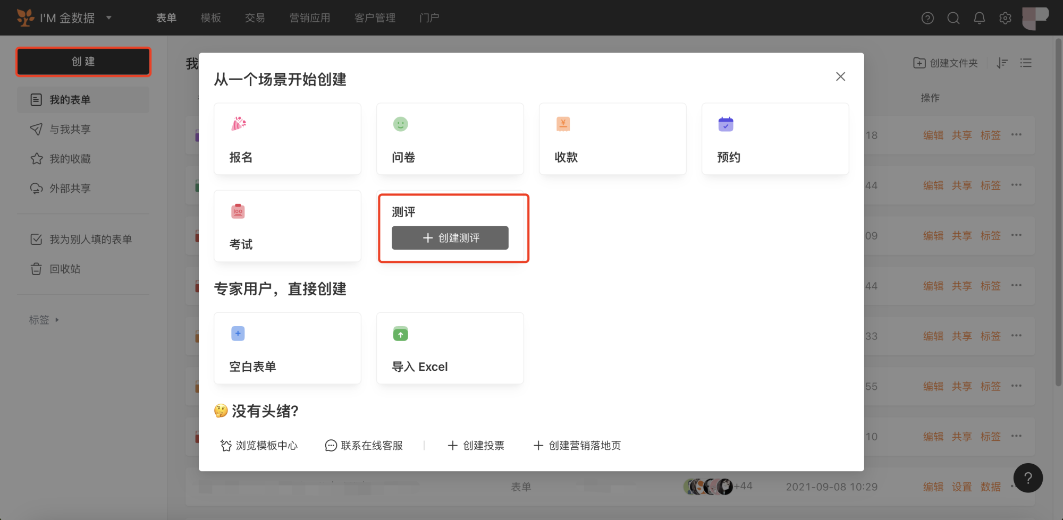The image size is (1063, 520).
Task: Click the collaborator avatars +44 group
Action: pos(718,486)
